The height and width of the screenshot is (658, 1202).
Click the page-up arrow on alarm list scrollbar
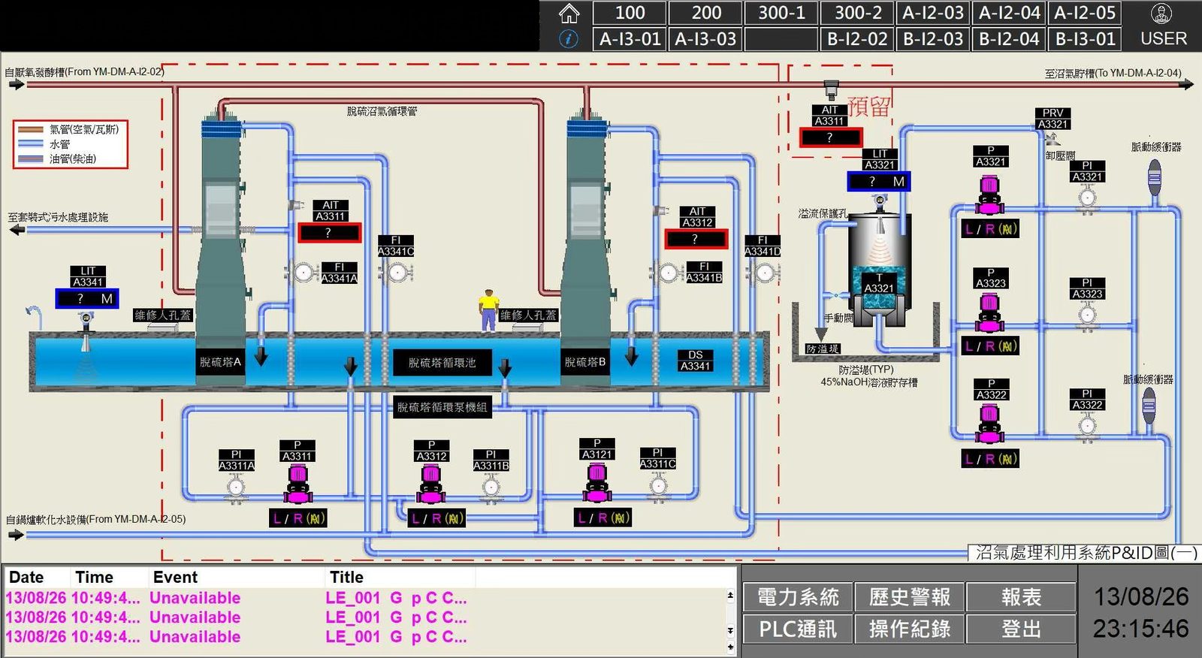[730, 596]
